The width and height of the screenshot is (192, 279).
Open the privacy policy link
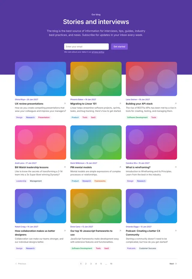coord(98,52)
